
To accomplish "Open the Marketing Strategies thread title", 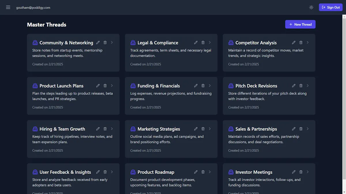I will tap(159, 129).
